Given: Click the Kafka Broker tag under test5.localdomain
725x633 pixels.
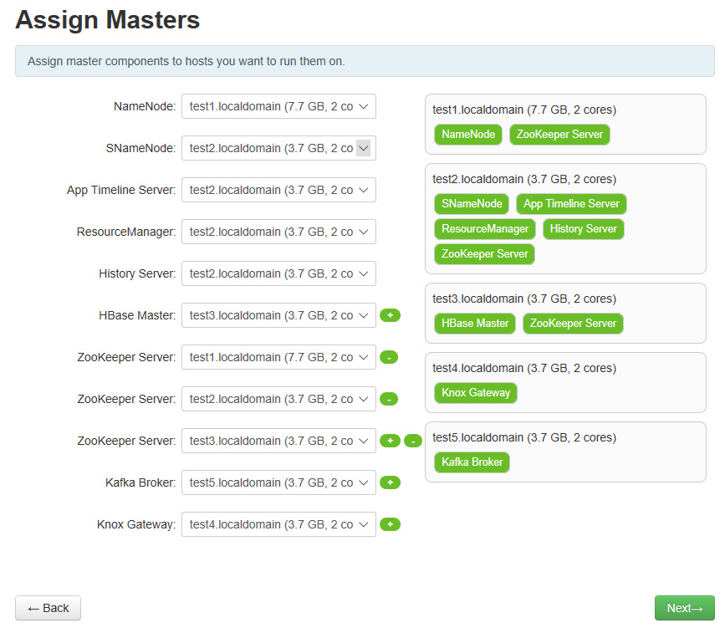Looking at the screenshot, I should (x=472, y=462).
